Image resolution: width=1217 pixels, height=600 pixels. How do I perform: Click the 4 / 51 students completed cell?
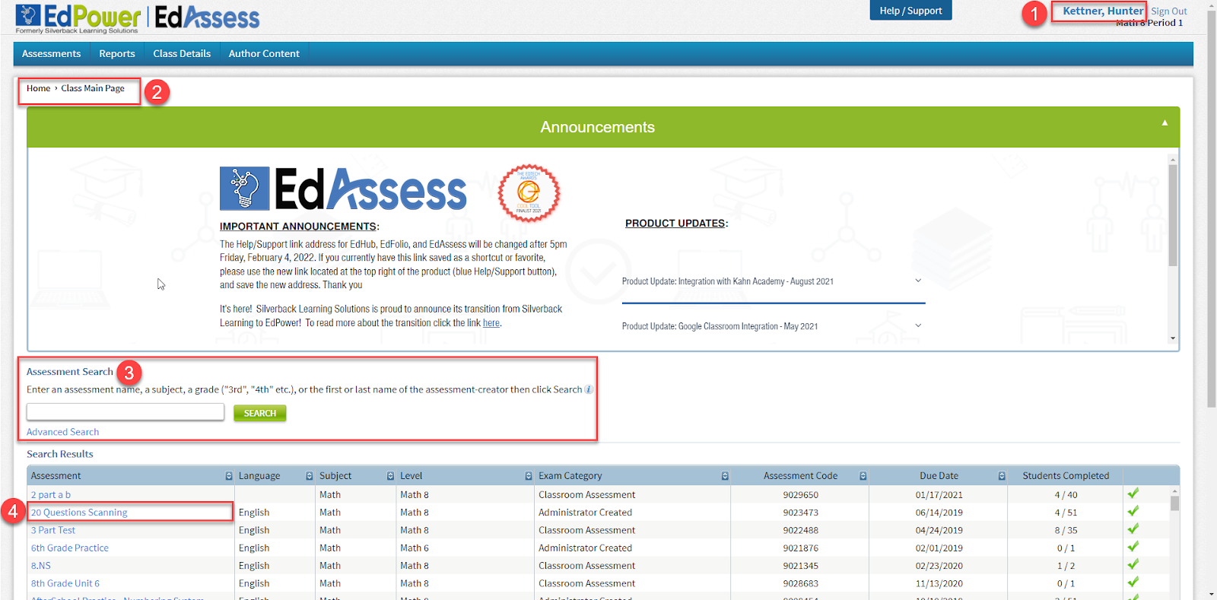coord(1066,513)
